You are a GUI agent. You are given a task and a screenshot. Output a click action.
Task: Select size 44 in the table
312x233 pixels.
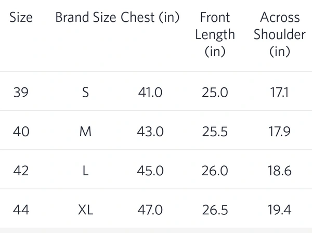[x=21, y=210]
